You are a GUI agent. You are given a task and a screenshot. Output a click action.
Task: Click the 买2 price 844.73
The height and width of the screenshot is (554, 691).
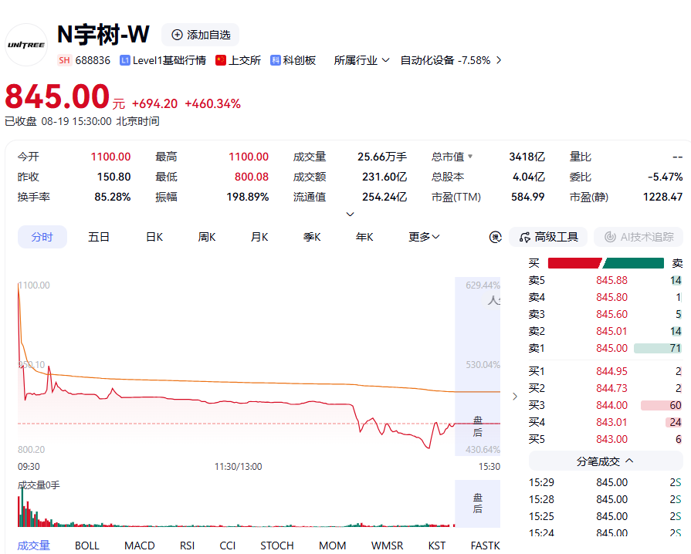coord(611,388)
